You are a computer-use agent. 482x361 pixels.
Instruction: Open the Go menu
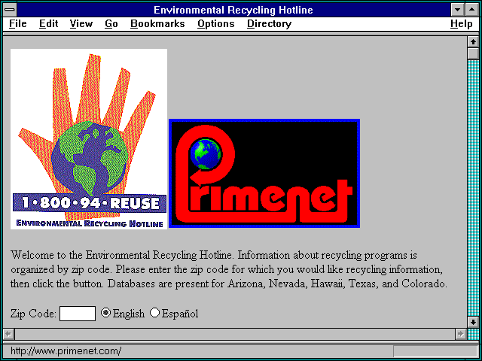pos(111,23)
